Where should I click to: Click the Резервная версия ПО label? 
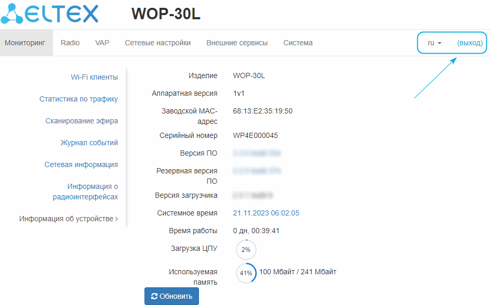click(187, 176)
